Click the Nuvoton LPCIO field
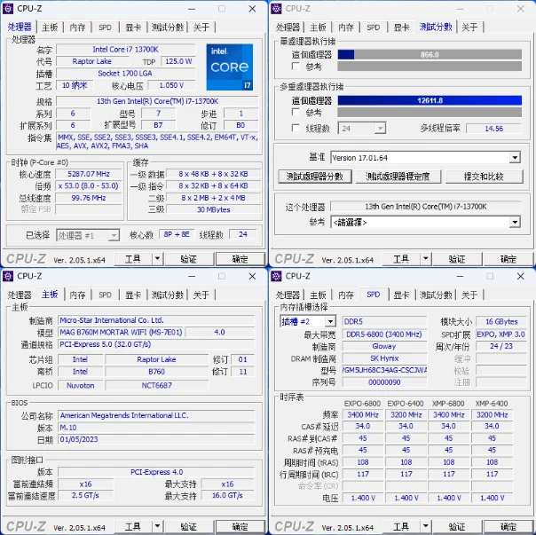 81,385
